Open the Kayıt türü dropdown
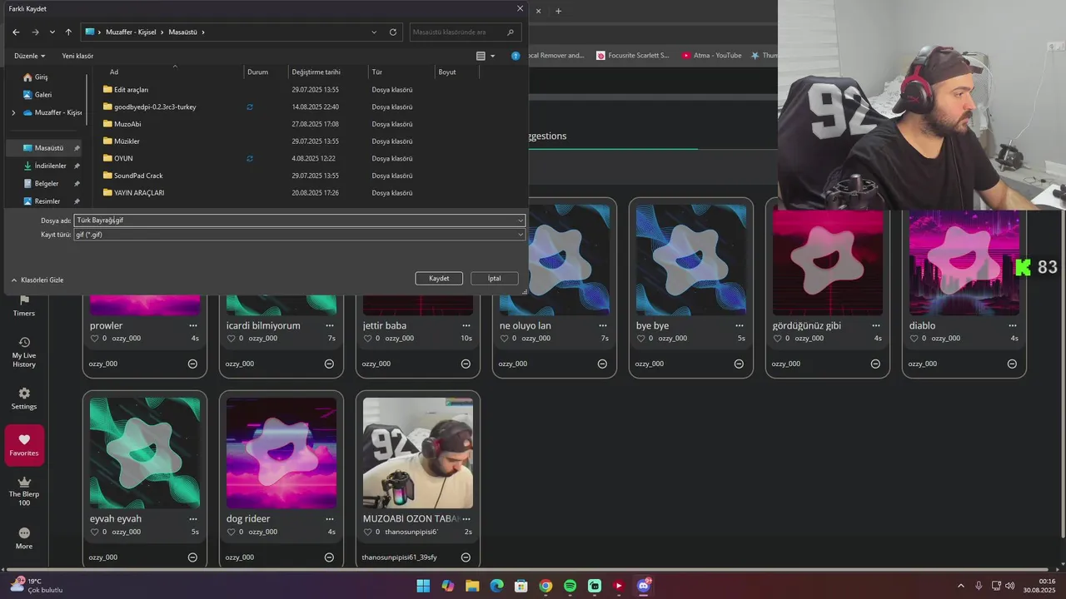 299,235
